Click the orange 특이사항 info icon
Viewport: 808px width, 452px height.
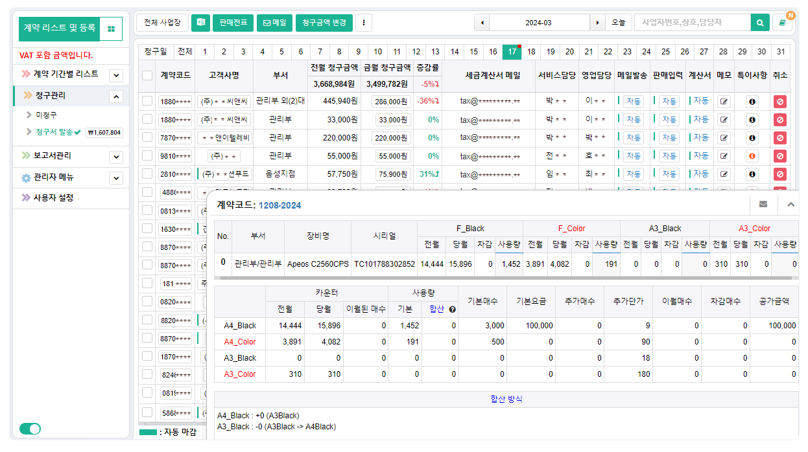(752, 155)
